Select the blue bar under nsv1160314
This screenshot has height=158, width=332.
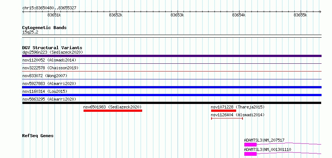[x=172, y=95]
